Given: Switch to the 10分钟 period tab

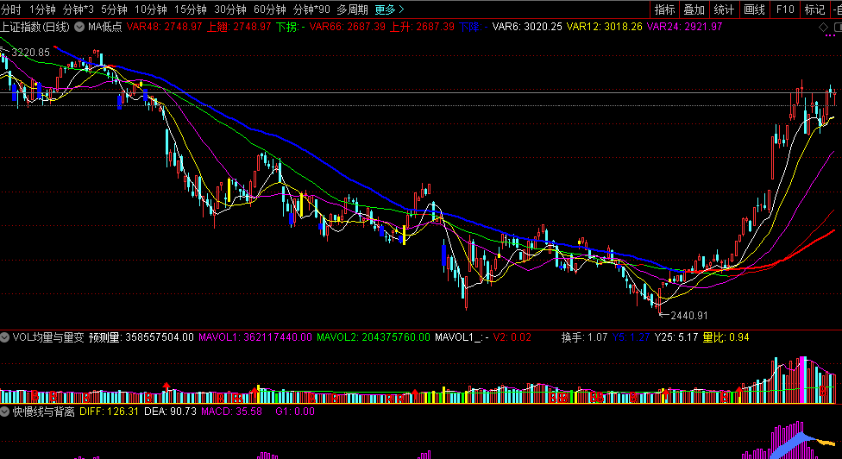Looking at the screenshot, I should point(151,9).
